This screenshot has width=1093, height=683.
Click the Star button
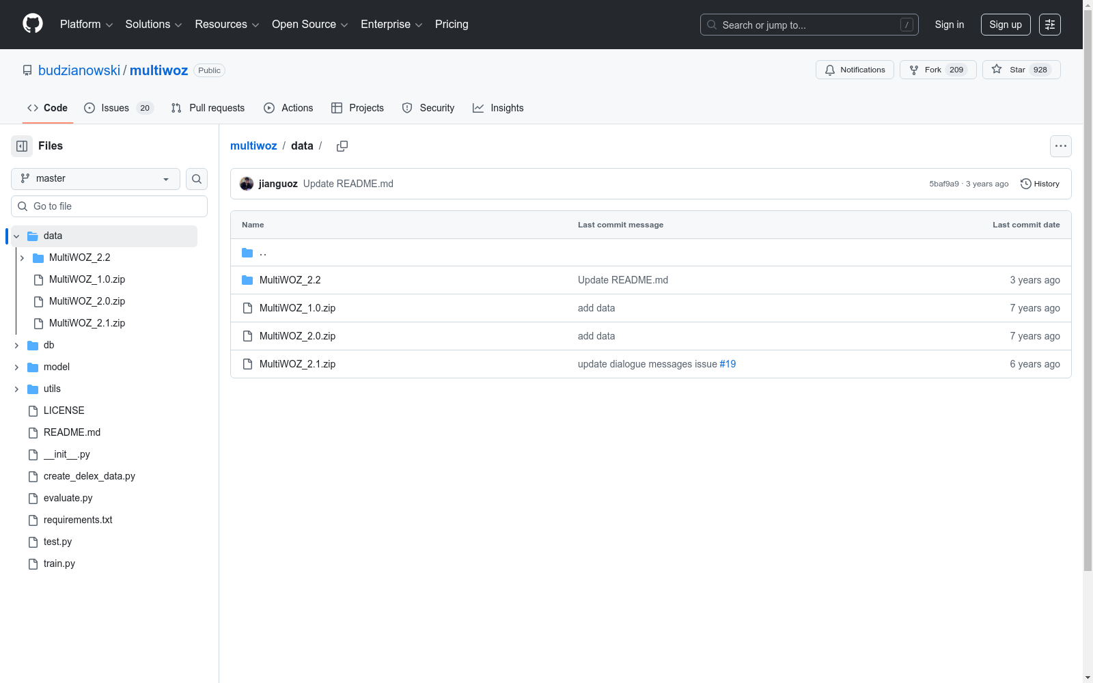[1021, 70]
